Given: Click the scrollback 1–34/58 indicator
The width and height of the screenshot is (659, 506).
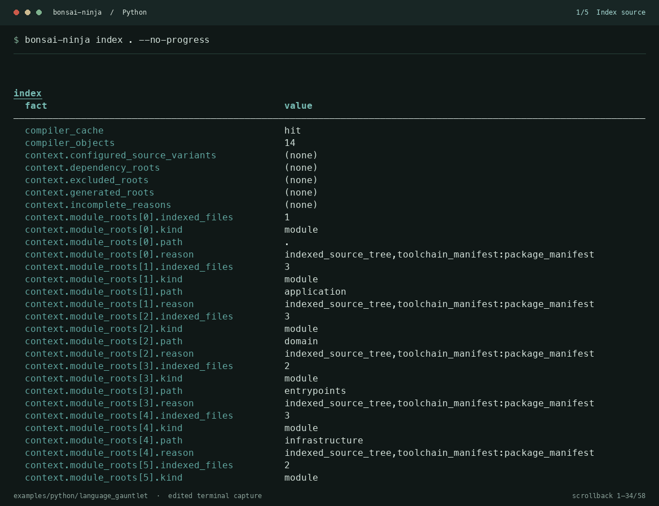Looking at the screenshot, I should point(609,496).
